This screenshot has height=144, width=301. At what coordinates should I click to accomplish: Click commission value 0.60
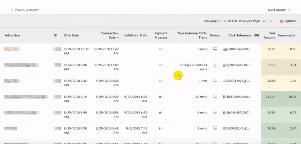[x=293, y=49]
